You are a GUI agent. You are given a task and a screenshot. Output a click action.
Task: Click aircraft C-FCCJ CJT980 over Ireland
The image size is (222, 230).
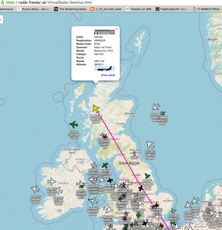58,191
